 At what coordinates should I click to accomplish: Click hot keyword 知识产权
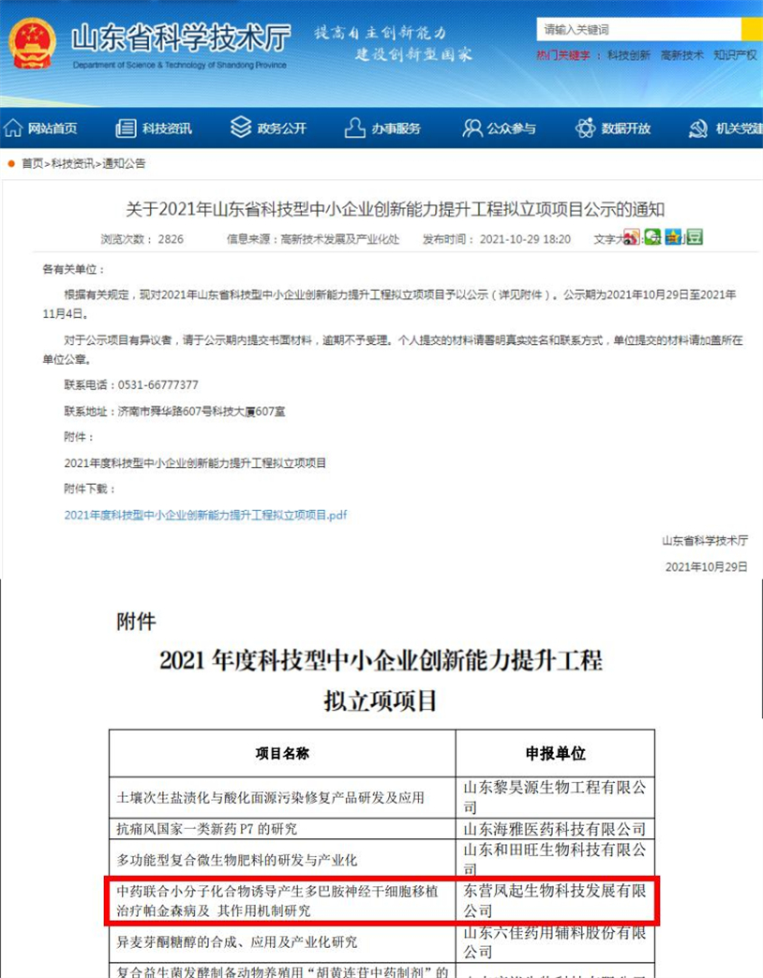[736, 55]
